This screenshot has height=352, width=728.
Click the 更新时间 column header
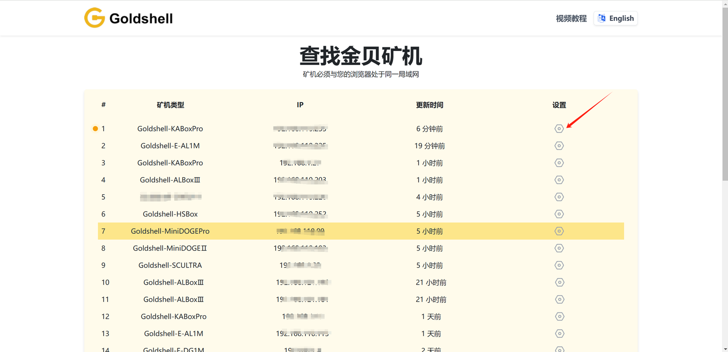(430, 105)
